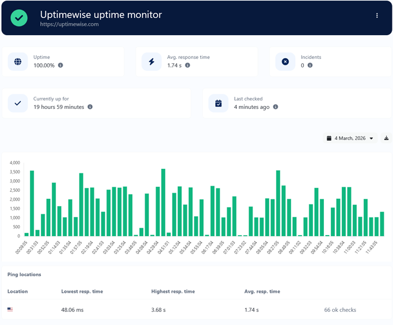Click info icon beside 19 hours 59 minutes
This screenshot has width=393, height=325.
[90, 107]
